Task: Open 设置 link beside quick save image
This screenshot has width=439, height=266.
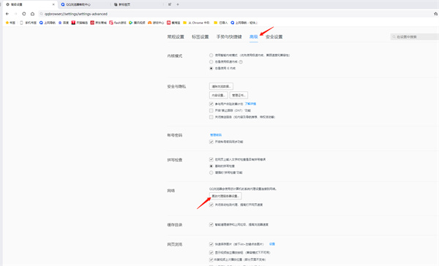Action: click(x=272, y=244)
